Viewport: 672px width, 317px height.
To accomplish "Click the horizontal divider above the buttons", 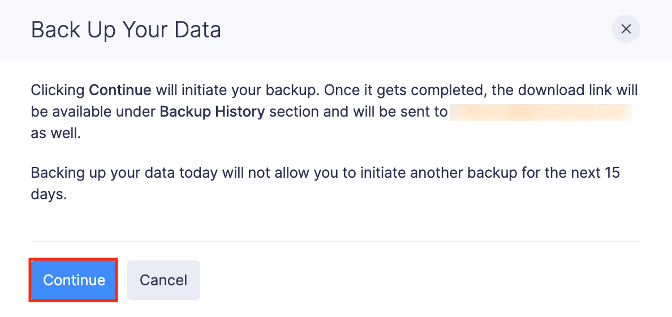I will [x=335, y=242].
